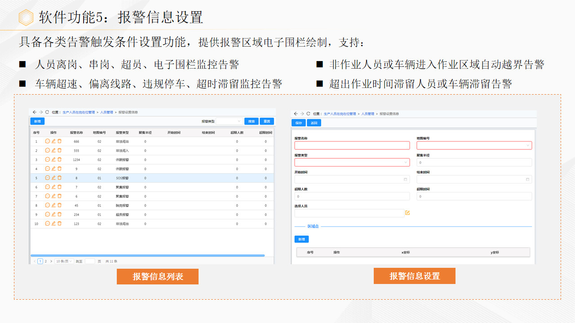Edit the 超员报警 row

tap(53, 214)
